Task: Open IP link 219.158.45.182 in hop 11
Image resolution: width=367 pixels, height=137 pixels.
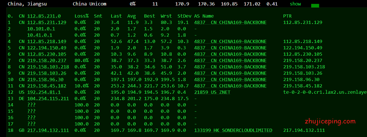Action: pos(47,86)
